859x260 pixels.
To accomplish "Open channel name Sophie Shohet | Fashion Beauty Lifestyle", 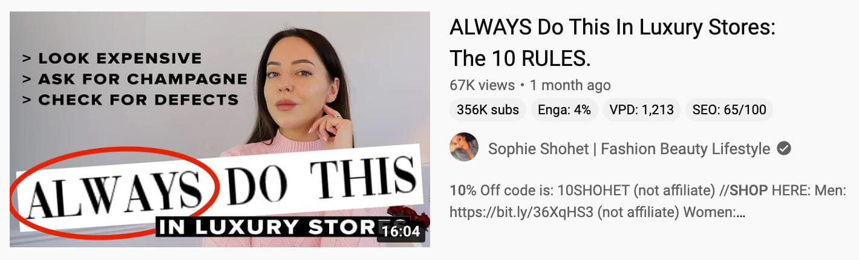I will pyautogui.click(x=629, y=148).
